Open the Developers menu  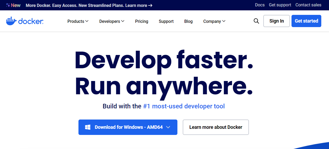112,21
